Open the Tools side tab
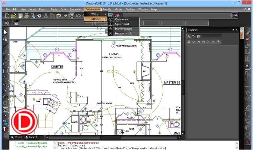 pos(242,33)
